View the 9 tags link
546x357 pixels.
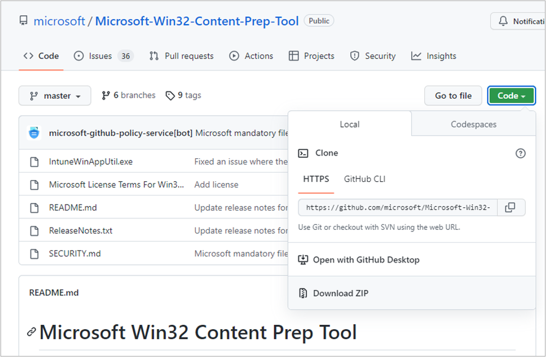pos(184,96)
